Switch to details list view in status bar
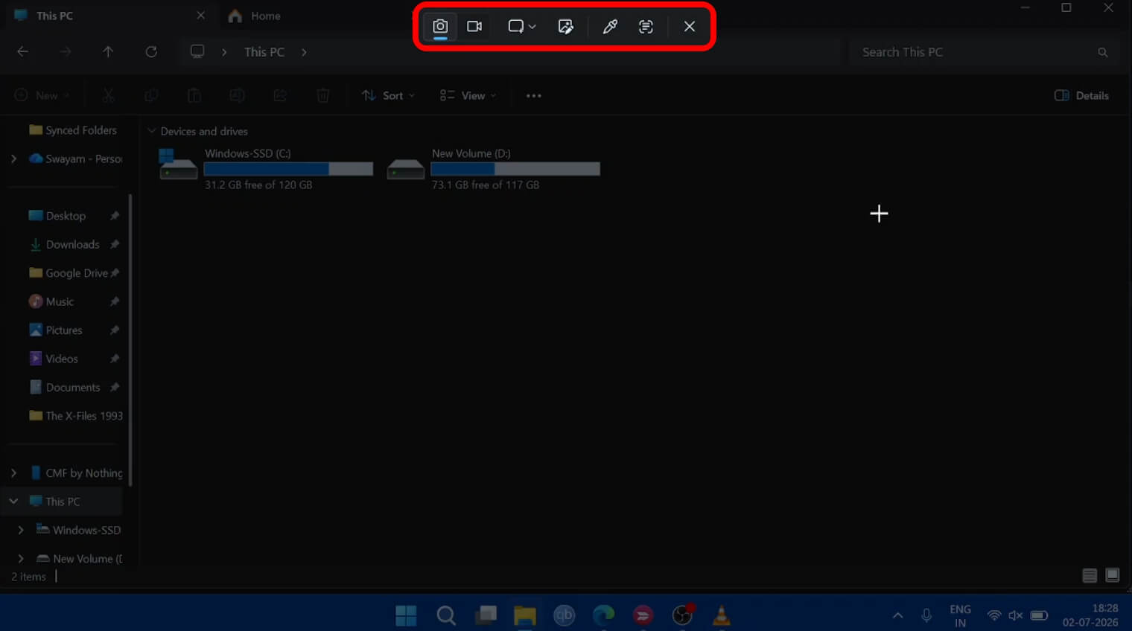 (1090, 575)
